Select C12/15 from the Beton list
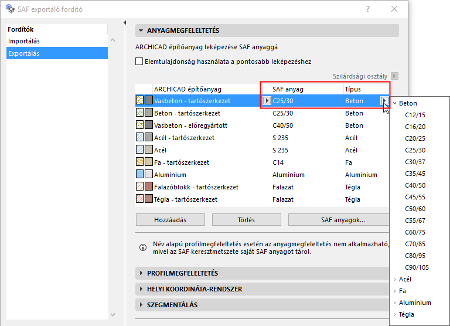 click(x=415, y=115)
